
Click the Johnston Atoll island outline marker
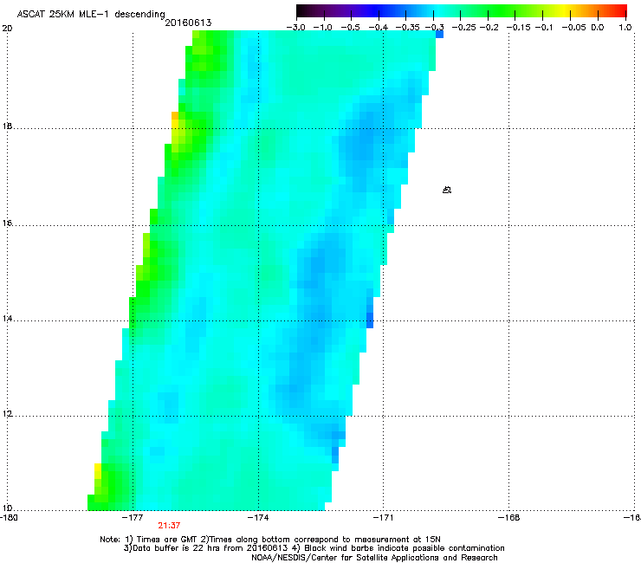(x=447, y=190)
